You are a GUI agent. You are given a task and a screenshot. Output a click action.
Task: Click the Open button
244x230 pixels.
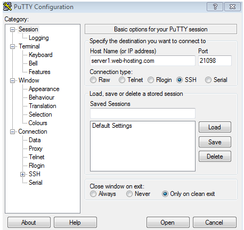coord(168,222)
